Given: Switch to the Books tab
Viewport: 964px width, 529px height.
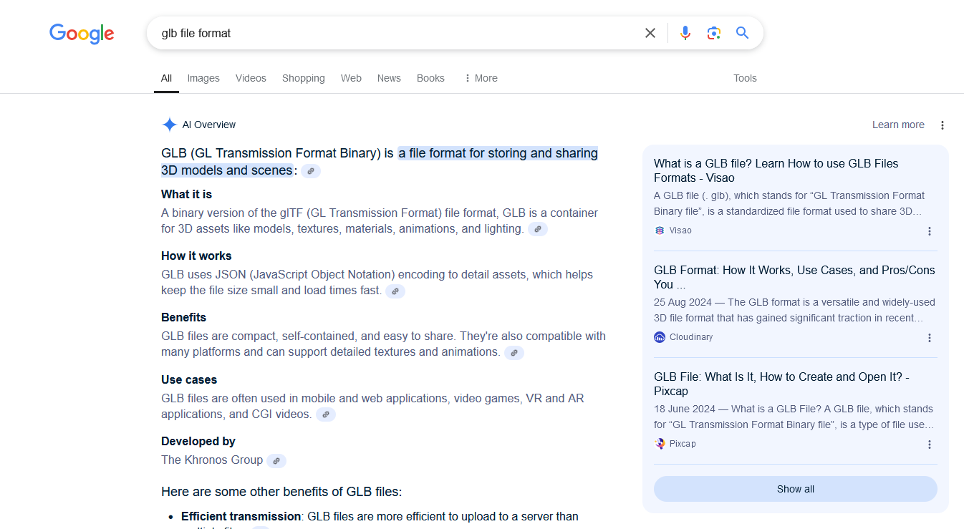Looking at the screenshot, I should point(430,78).
